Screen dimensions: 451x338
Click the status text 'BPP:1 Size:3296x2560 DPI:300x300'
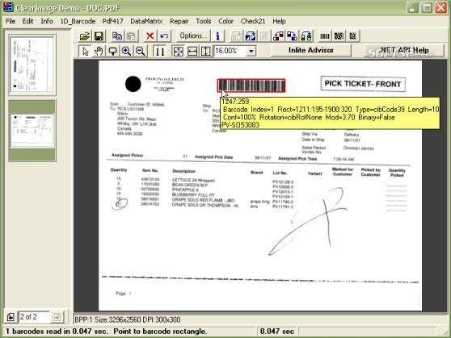[128, 320]
